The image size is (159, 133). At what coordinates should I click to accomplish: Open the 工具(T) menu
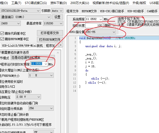pos(16,3)
